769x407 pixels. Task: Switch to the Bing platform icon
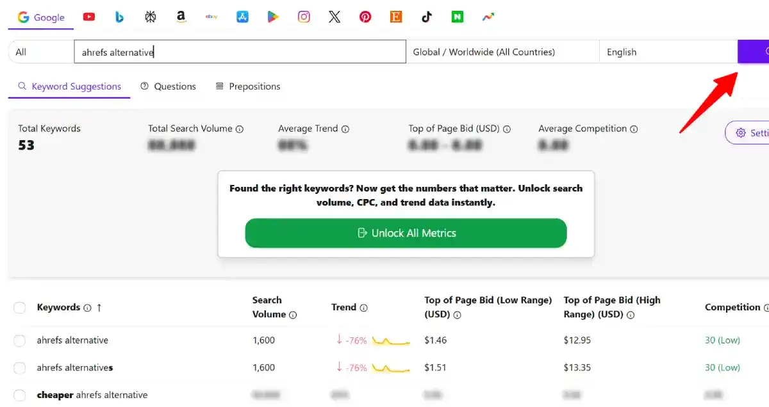(x=120, y=17)
